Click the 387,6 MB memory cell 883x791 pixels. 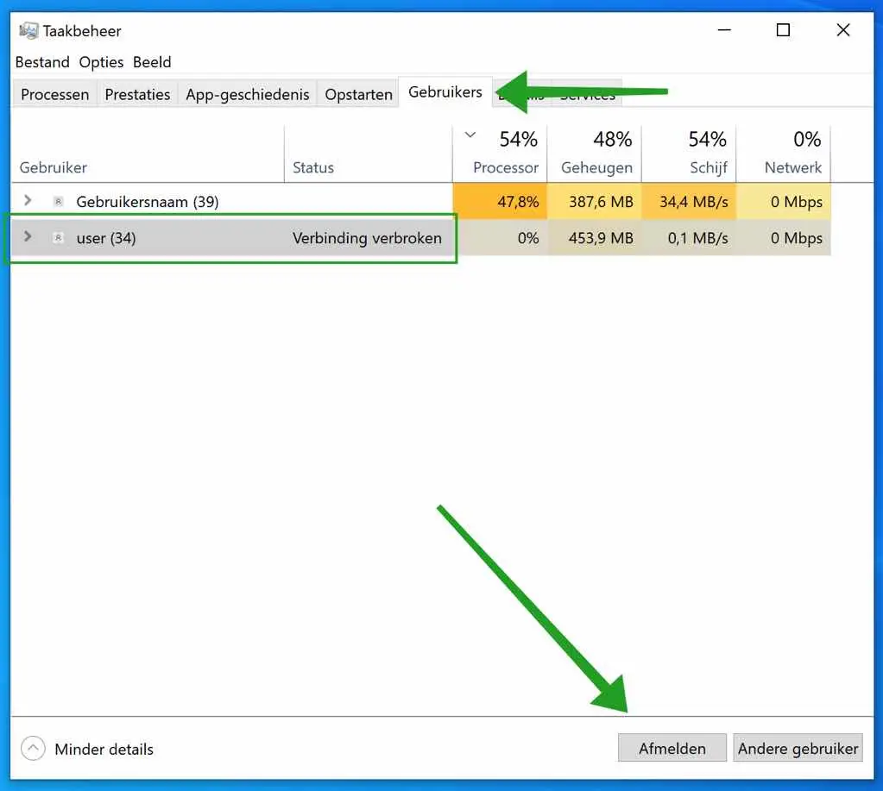point(594,201)
